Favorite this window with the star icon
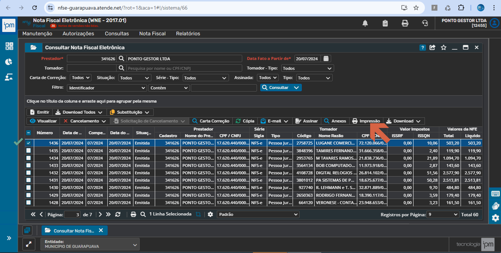 click(x=444, y=47)
